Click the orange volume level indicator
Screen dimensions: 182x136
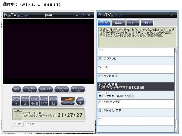coord(68,99)
